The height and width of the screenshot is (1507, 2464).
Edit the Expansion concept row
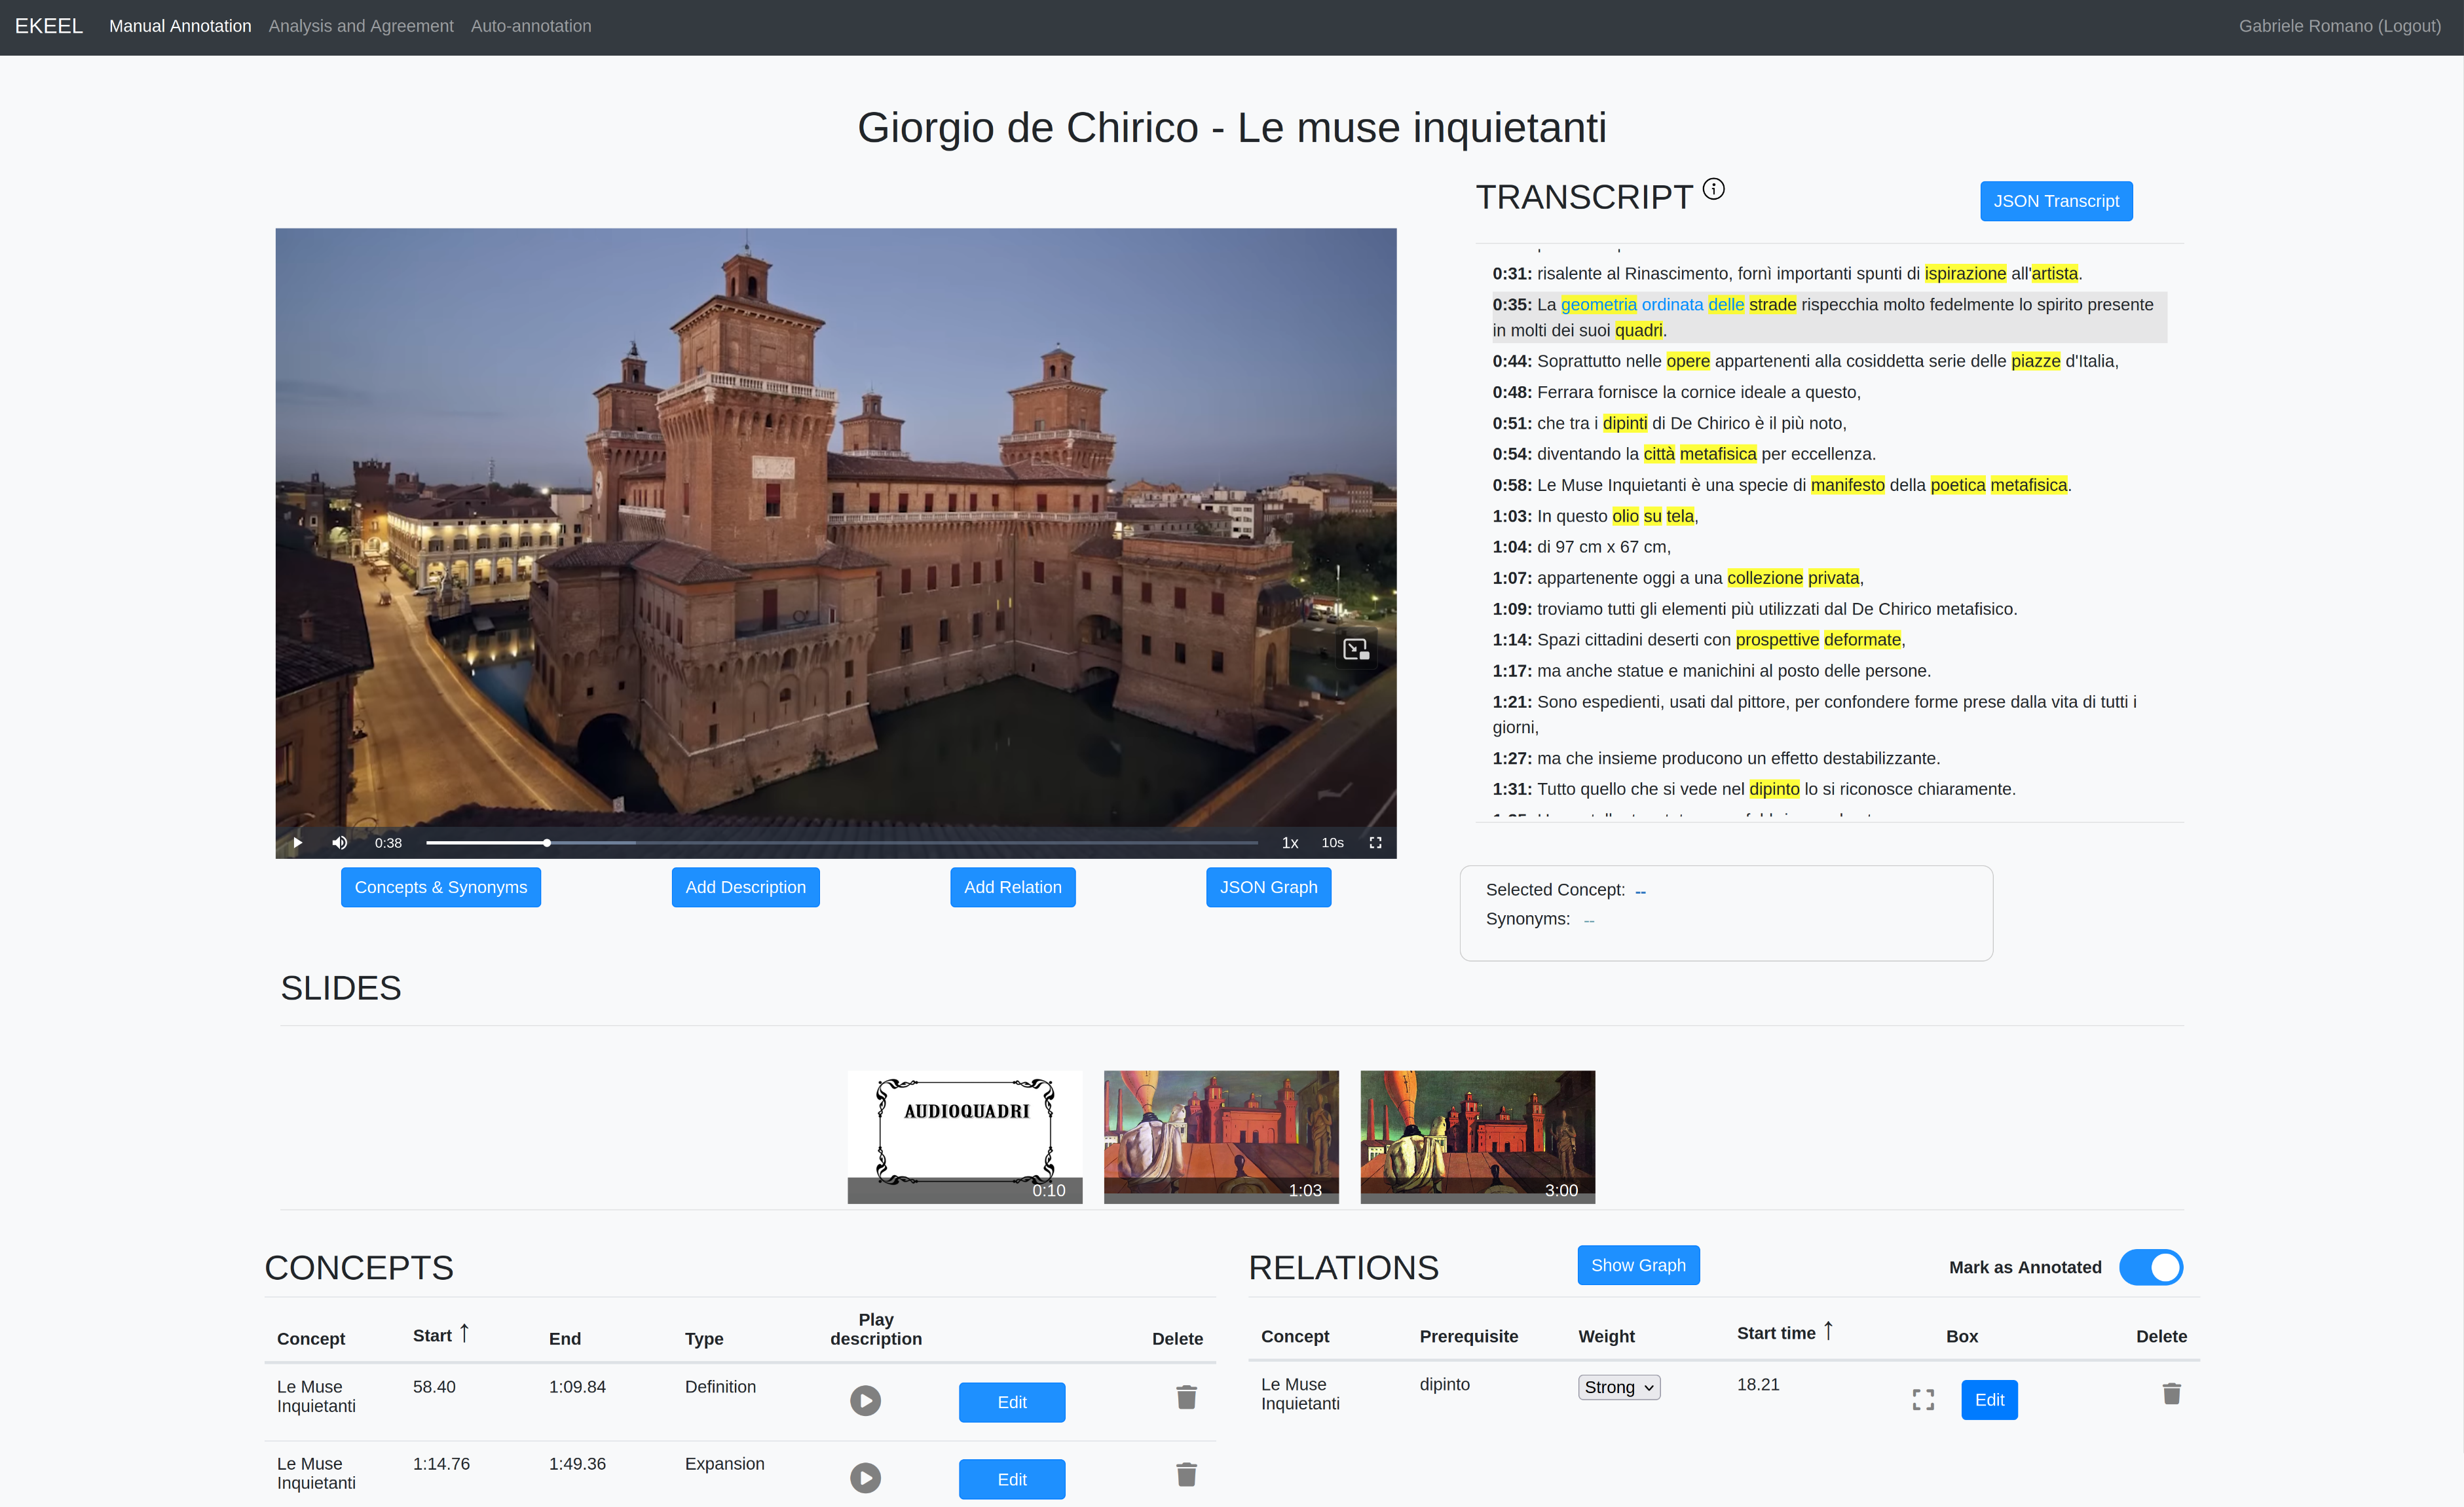coord(1012,1479)
